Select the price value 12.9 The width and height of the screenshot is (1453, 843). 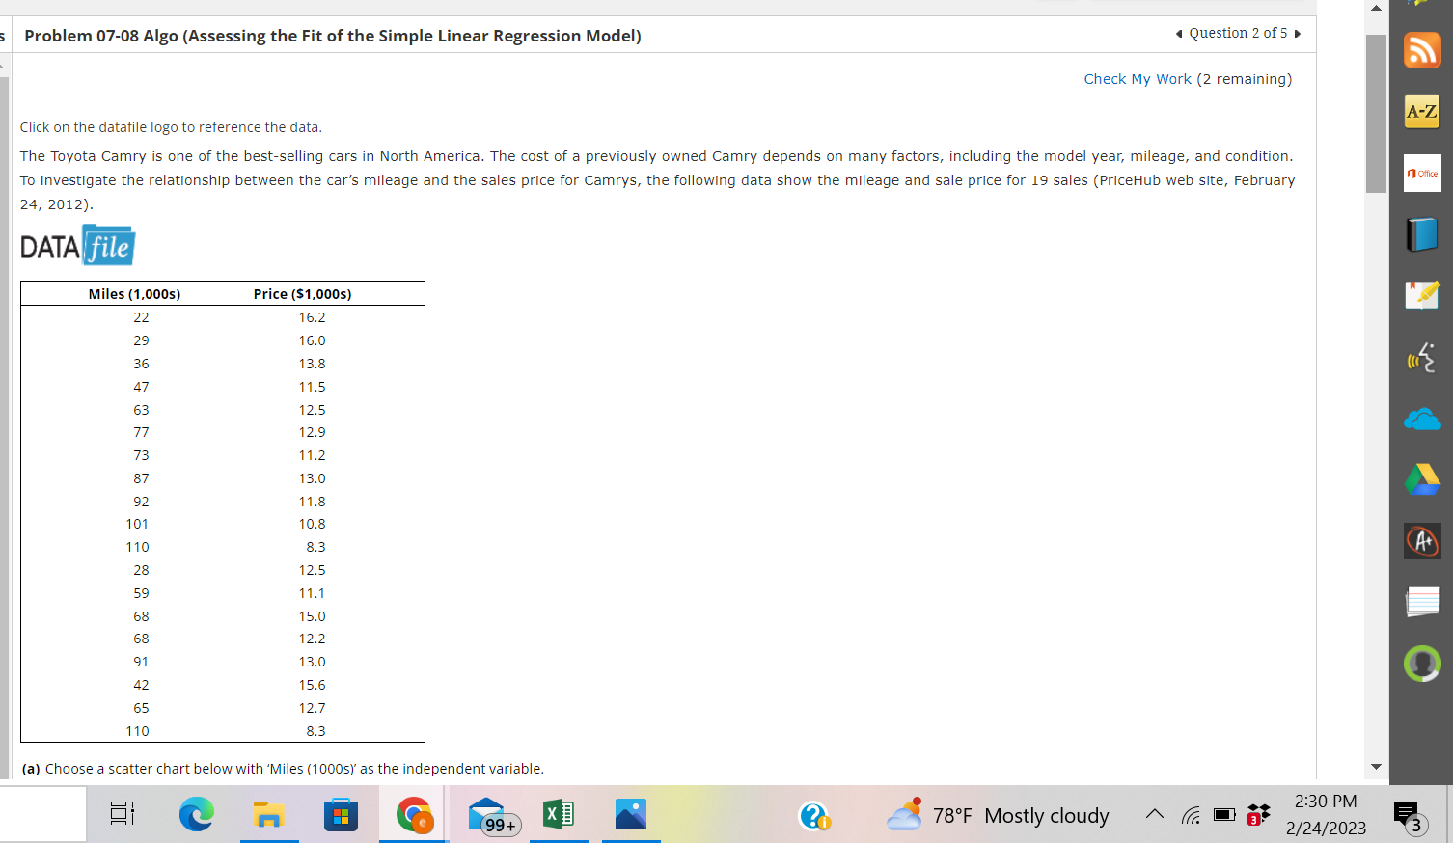point(312,432)
